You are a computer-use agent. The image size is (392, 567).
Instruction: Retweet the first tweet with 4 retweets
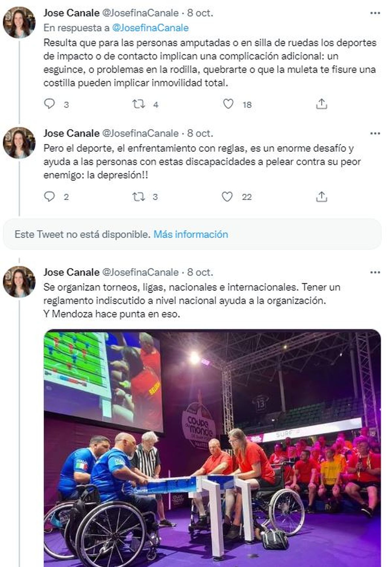coord(139,104)
